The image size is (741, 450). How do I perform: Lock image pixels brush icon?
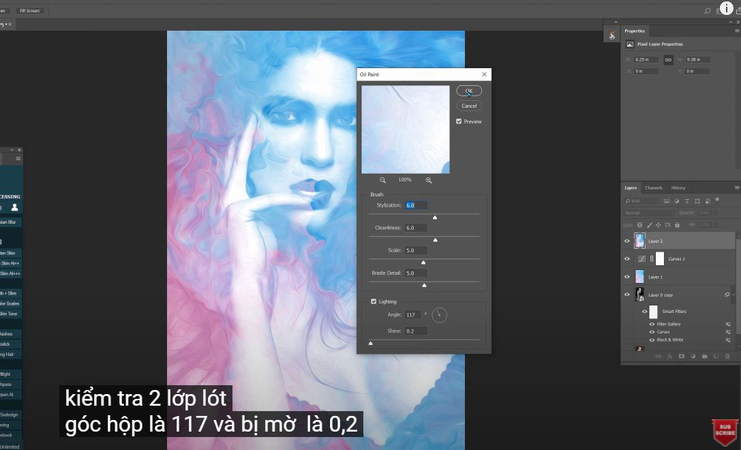tap(650, 225)
